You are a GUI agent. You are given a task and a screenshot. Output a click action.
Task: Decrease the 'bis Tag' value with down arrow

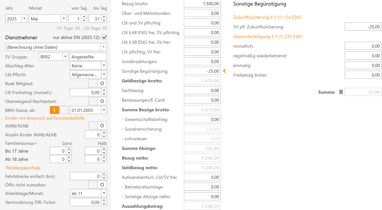pos(104,21)
